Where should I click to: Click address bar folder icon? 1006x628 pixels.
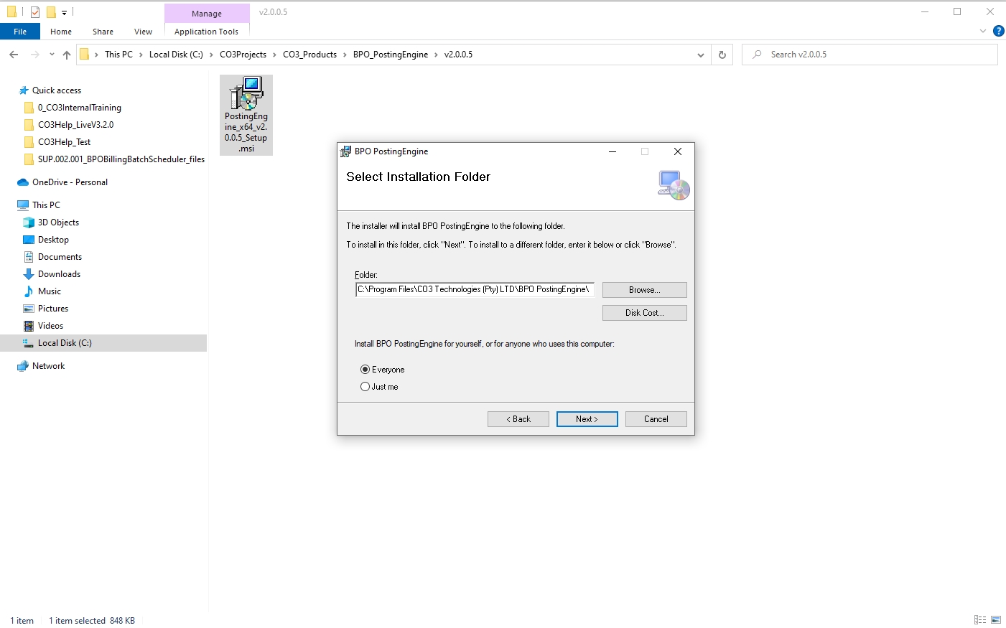pos(84,55)
